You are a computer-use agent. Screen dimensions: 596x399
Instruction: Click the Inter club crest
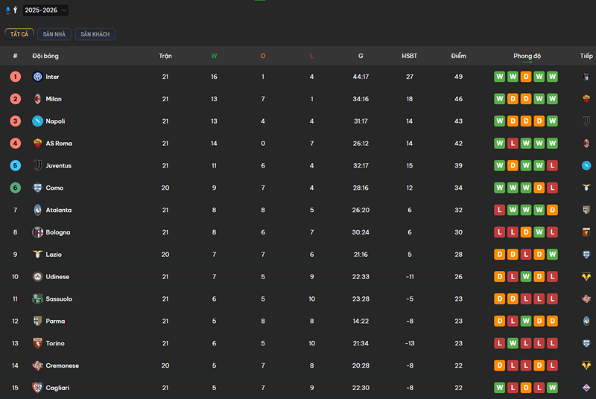tap(37, 77)
